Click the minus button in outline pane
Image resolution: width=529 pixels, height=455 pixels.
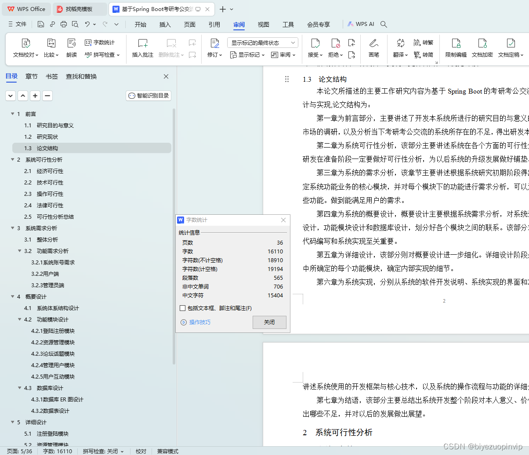(47, 96)
